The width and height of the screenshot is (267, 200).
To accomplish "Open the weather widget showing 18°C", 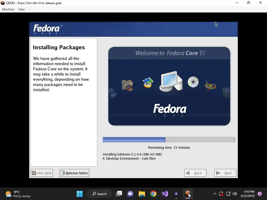I will coord(18,194).
